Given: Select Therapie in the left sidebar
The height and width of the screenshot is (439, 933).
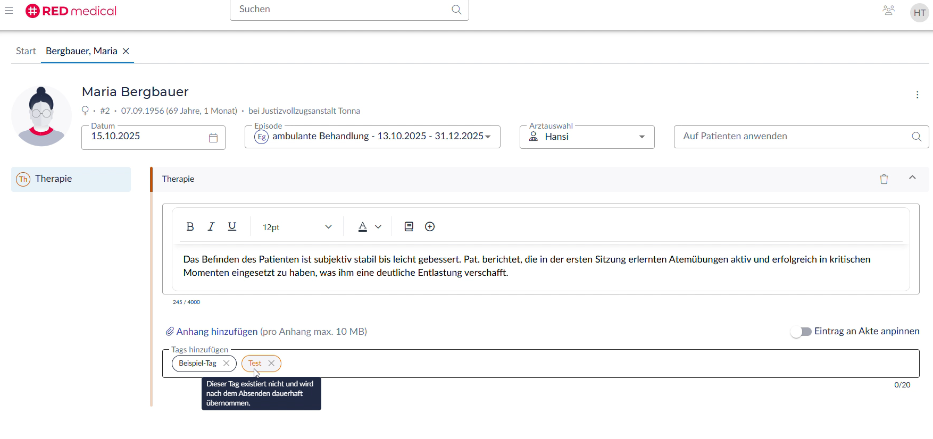Looking at the screenshot, I should point(71,179).
